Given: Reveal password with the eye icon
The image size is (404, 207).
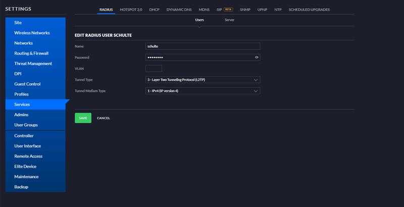Looking at the screenshot, I should (x=257, y=58).
